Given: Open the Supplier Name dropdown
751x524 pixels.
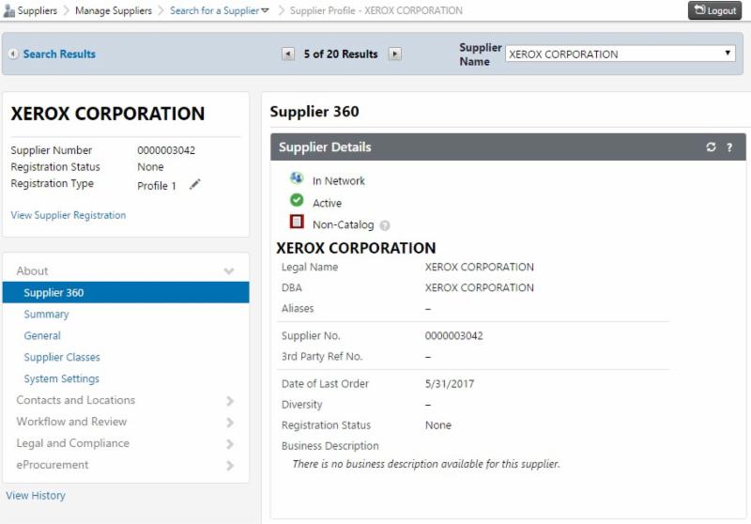Looking at the screenshot, I should coord(620,54).
